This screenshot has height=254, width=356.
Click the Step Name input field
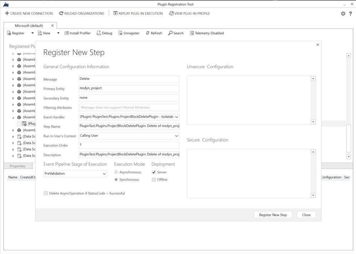tap(129, 126)
